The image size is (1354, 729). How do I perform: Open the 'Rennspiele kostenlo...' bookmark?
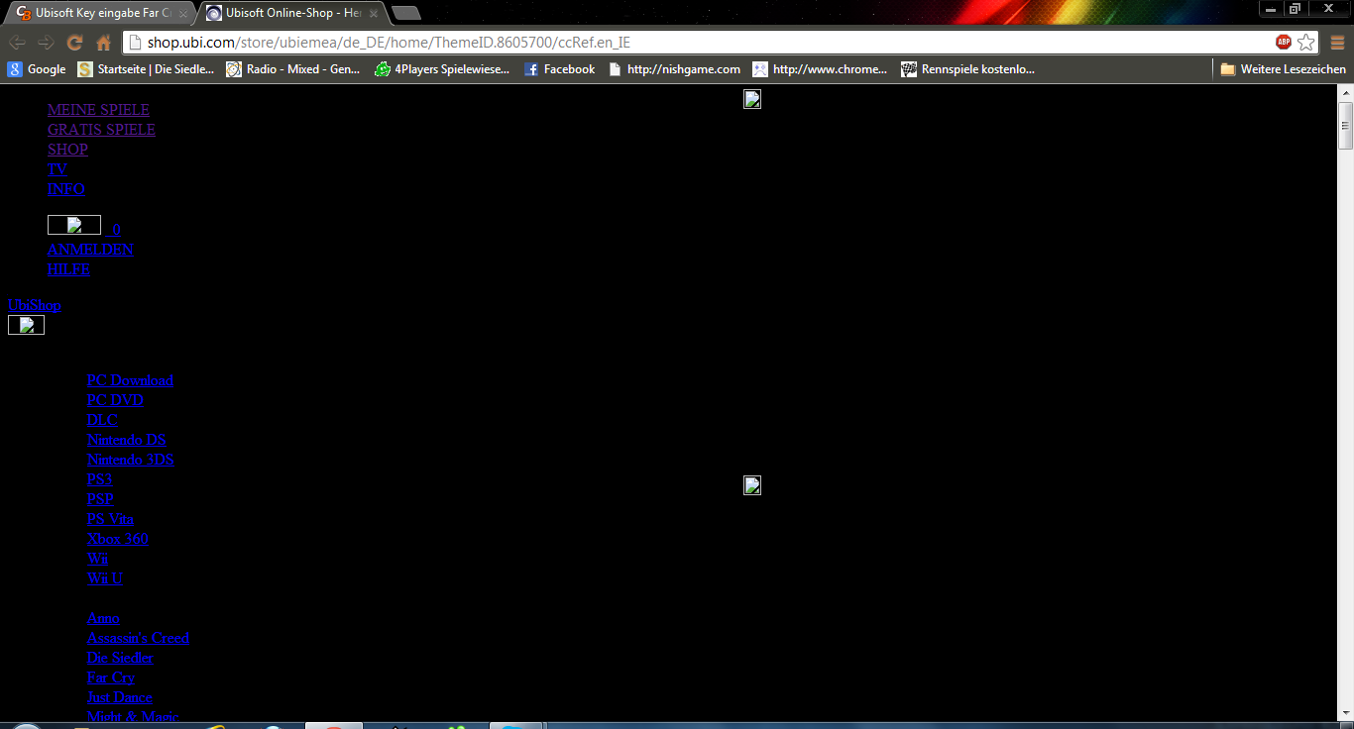click(968, 69)
